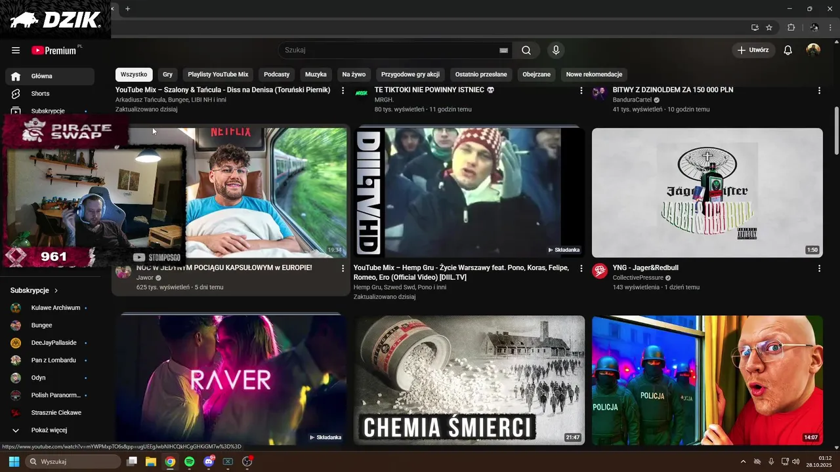Open Shorts in the sidebar

[49, 94]
